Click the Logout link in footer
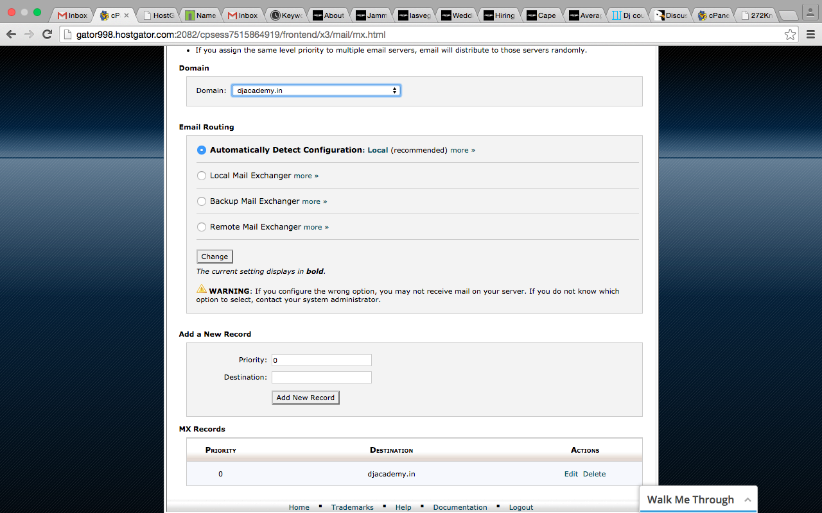The height and width of the screenshot is (513, 822). click(x=521, y=507)
